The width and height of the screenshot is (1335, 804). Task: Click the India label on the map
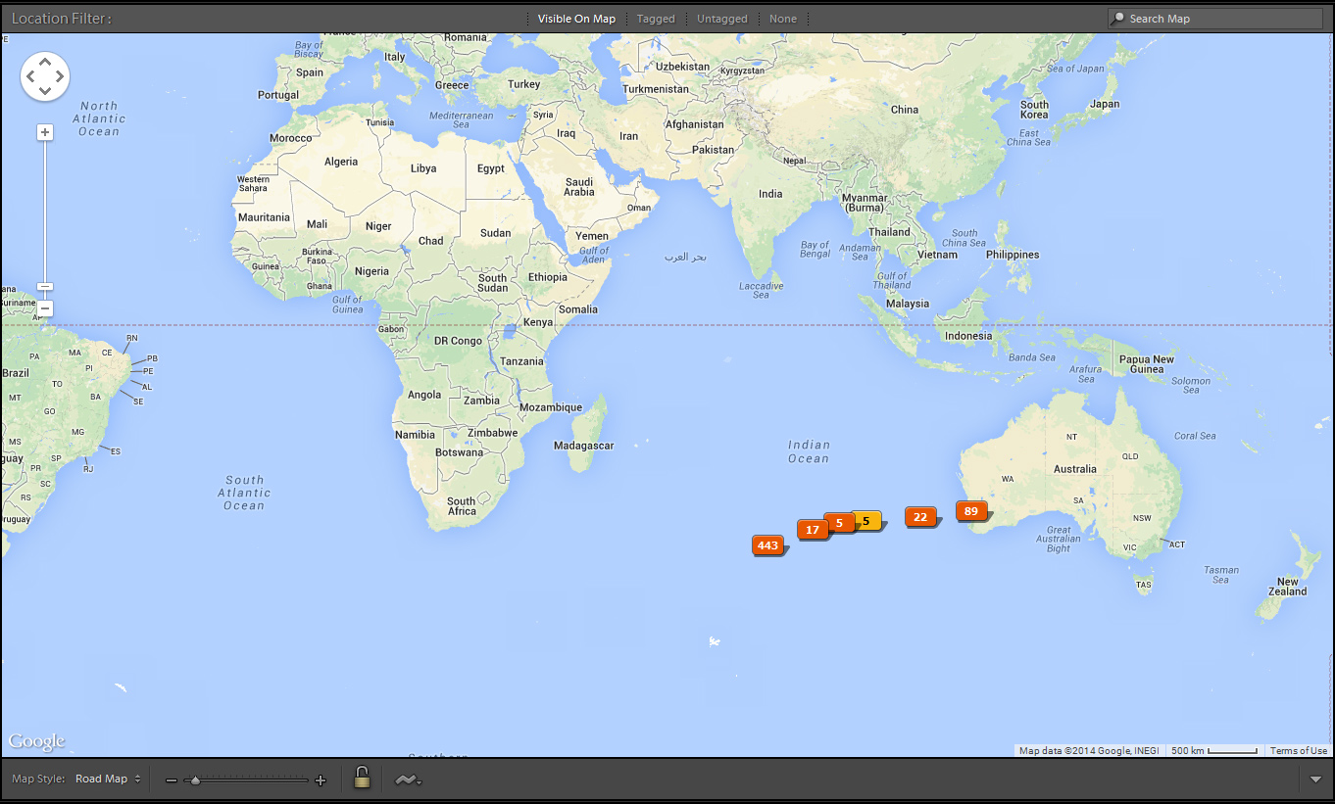click(770, 194)
